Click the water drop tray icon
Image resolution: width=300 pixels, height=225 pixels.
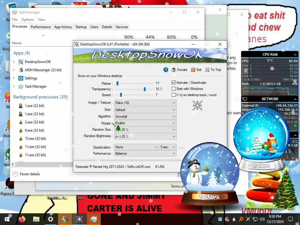point(234,219)
